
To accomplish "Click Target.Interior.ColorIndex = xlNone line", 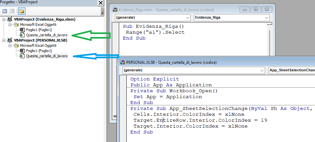I will click(x=190, y=126).
